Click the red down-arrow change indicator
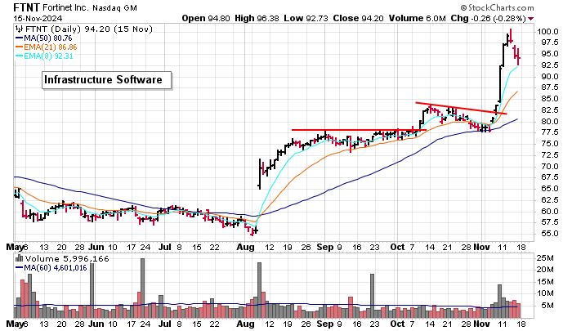572x331 pixels. (x=531, y=19)
